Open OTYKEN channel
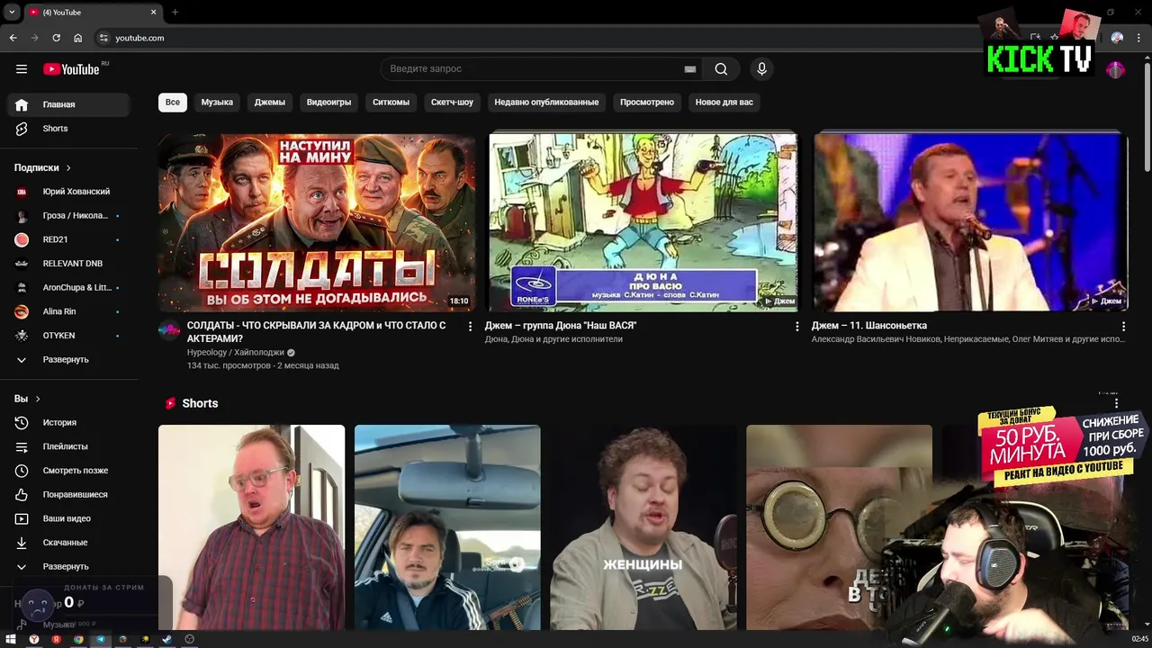 (68, 336)
